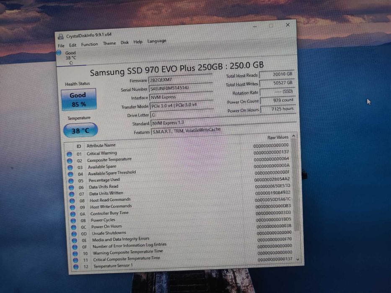Click the blue status circle beside drive C:

point(59,53)
